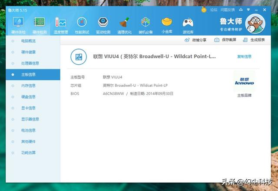
Task: Click the 主板型号 field label
Action: (78, 77)
